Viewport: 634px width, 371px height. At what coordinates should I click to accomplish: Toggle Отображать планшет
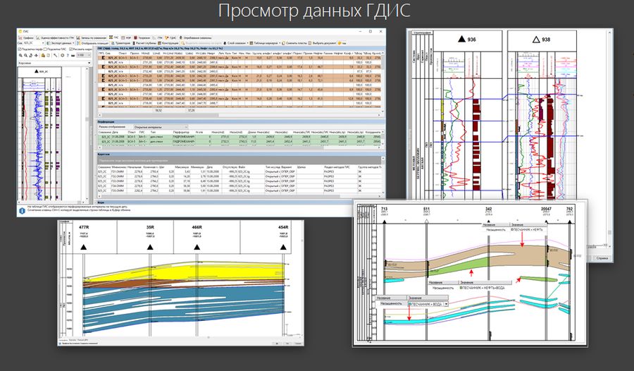click(92, 43)
